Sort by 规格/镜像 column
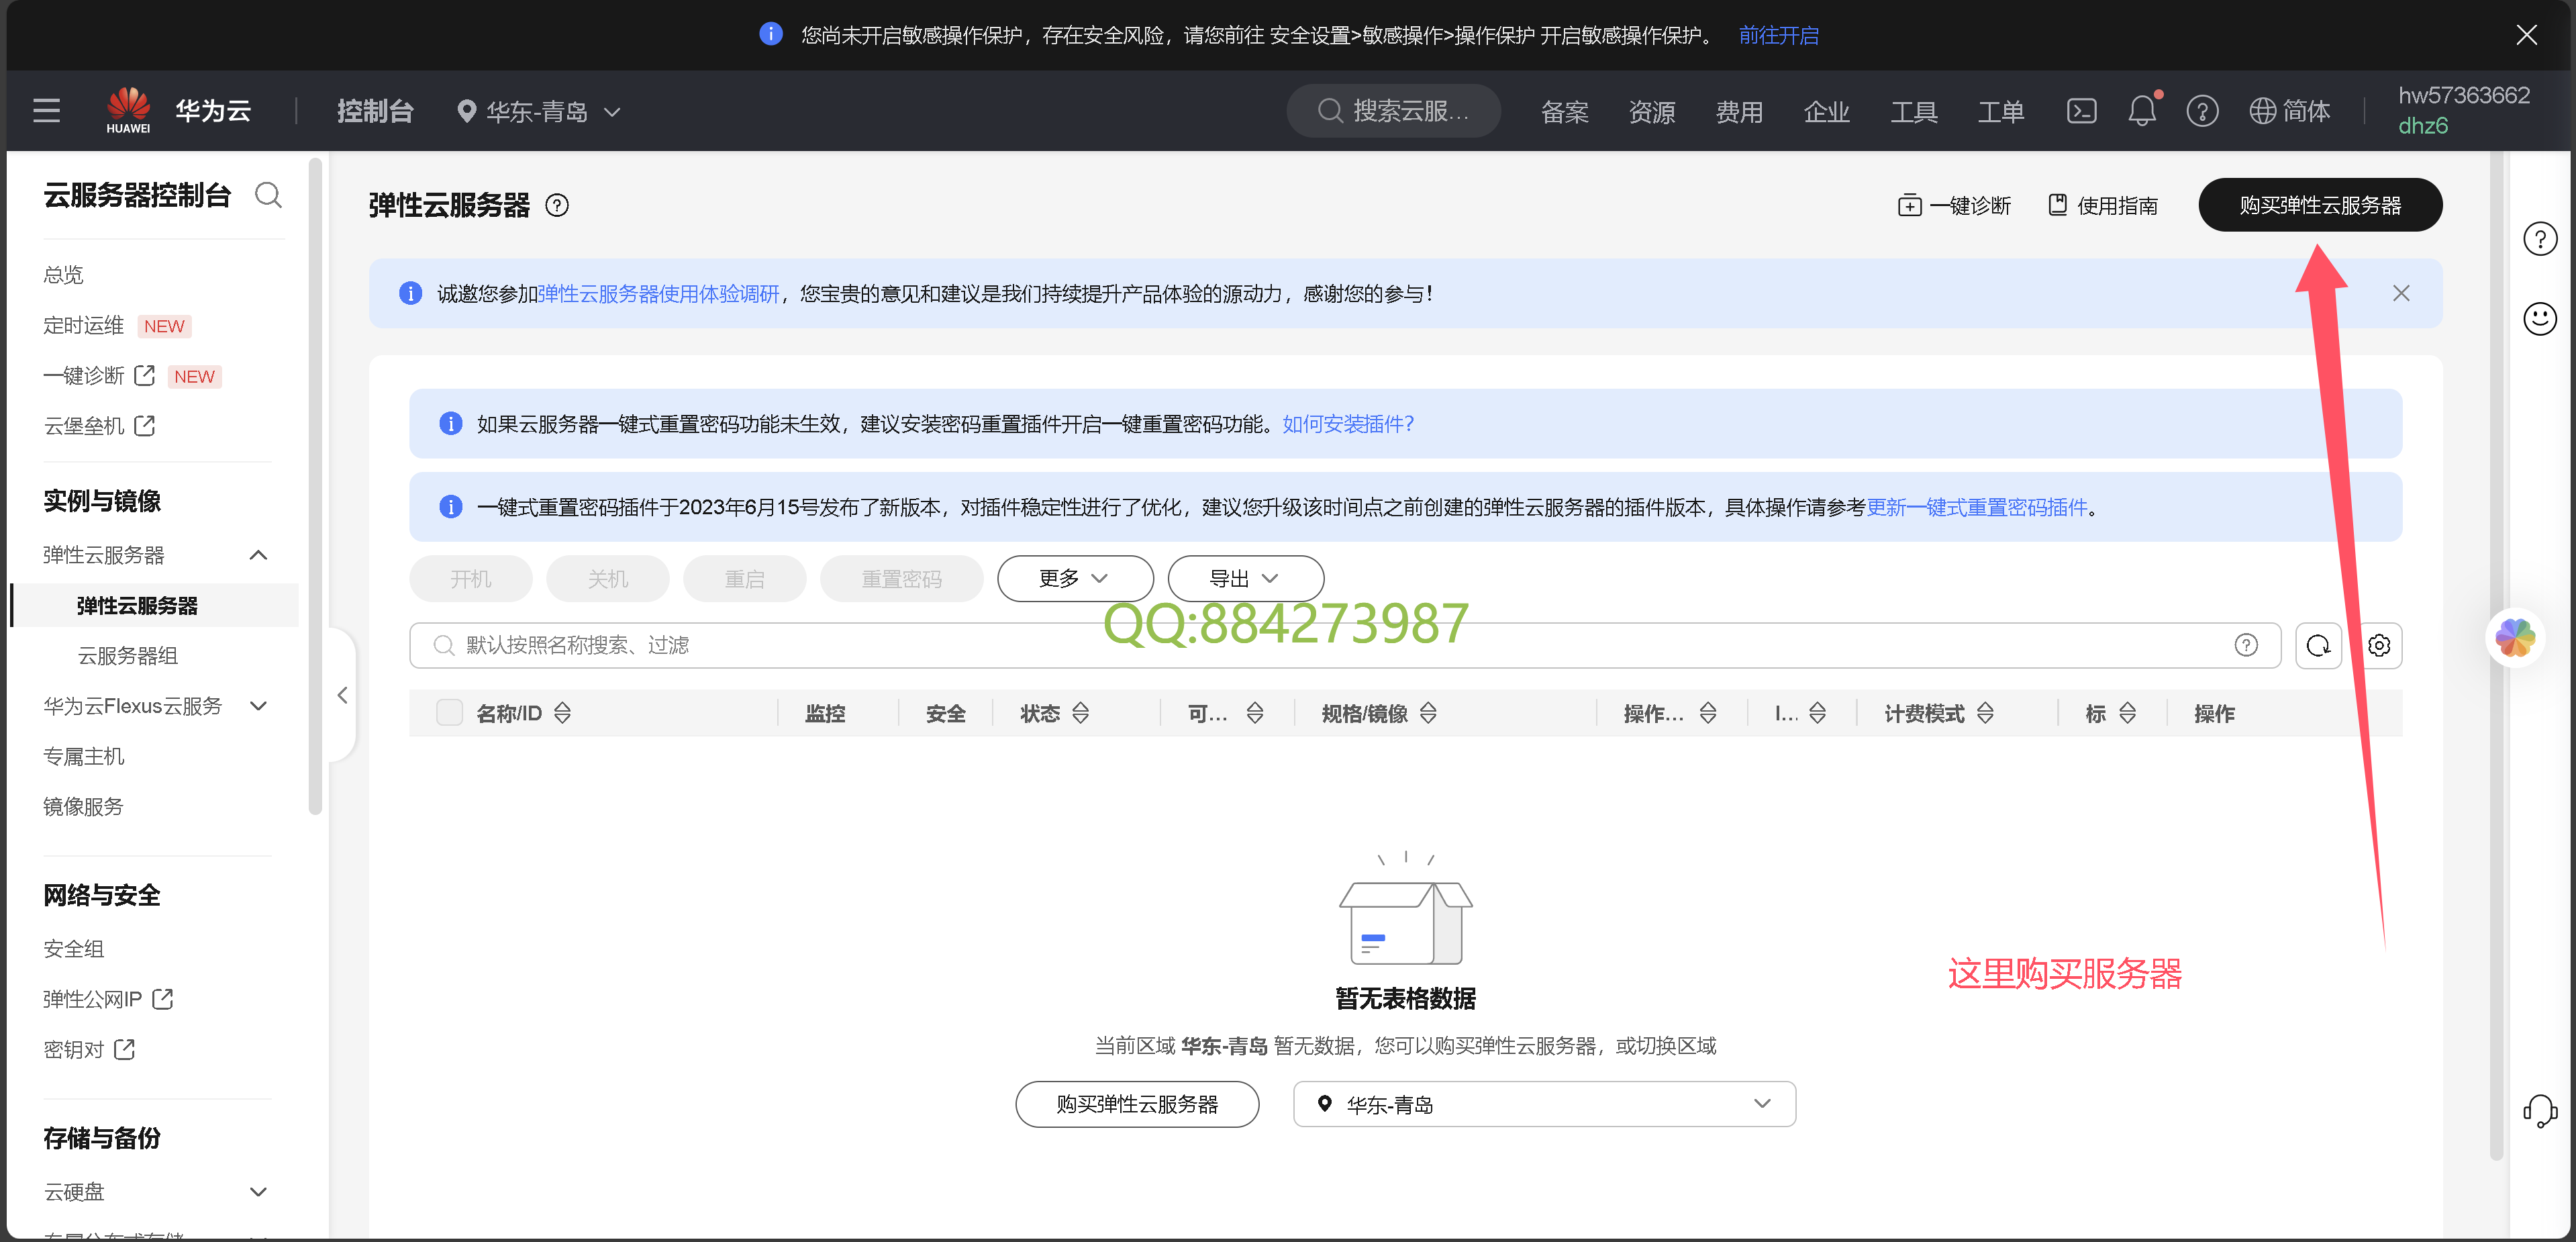This screenshot has height=1242, width=2576. click(x=1428, y=713)
